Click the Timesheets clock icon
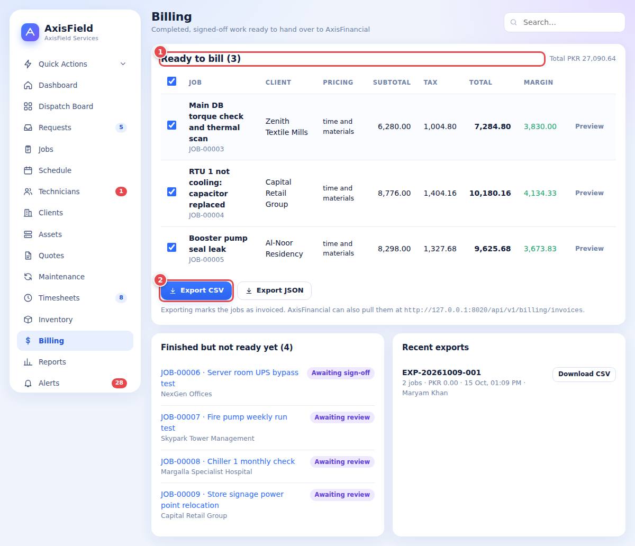The height and width of the screenshot is (546, 635). (x=28, y=298)
